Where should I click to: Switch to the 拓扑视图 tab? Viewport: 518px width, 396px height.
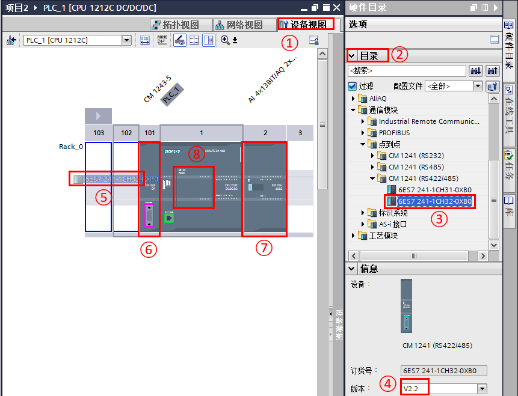(175, 25)
